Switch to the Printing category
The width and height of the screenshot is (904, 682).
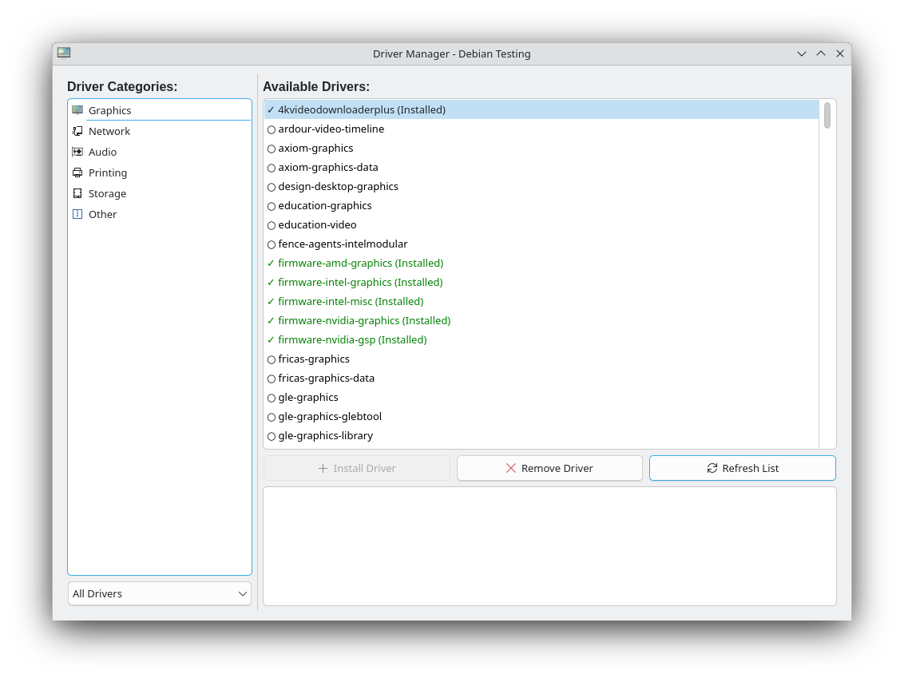coord(160,172)
